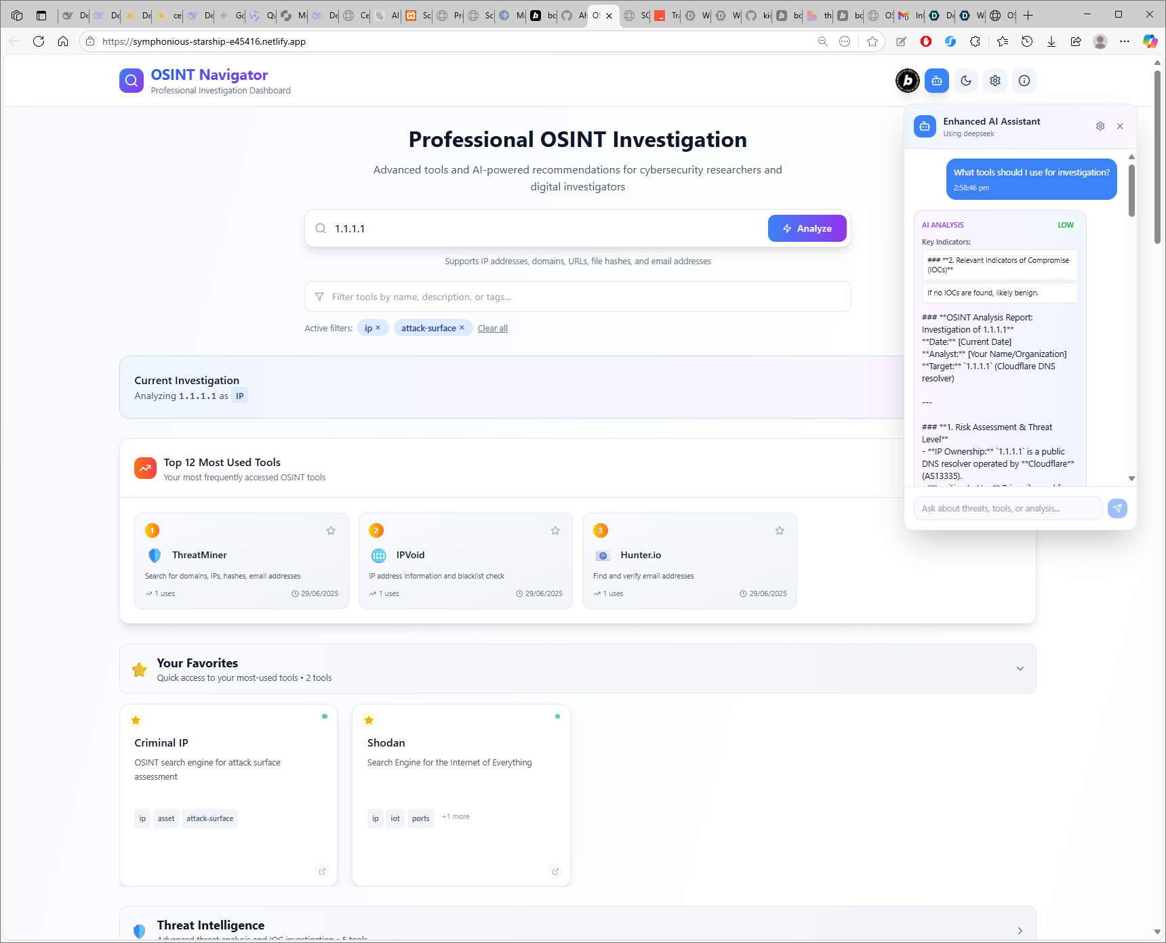Open the info icon in header
Viewport: 1166px width, 943px height.
coord(1024,81)
